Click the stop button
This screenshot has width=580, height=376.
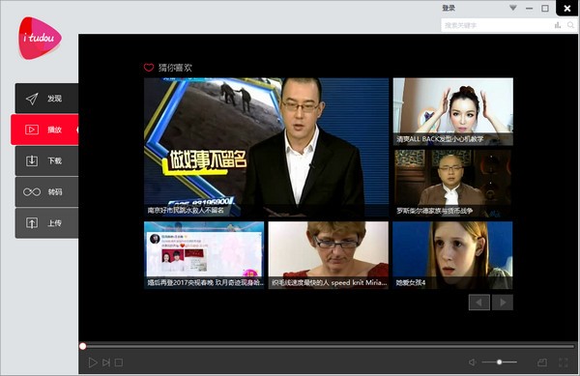[x=119, y=362]
